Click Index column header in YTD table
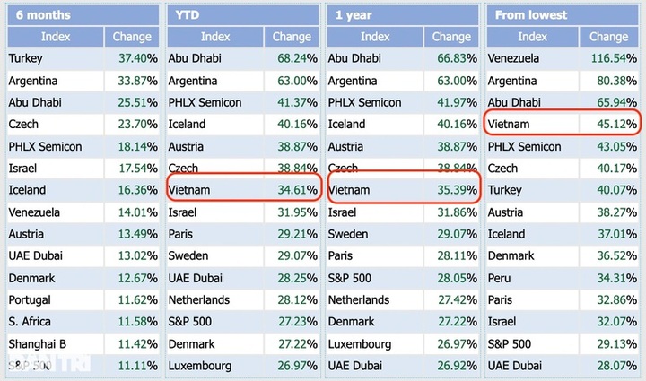 pyautogui.click(x=215, y=37)
